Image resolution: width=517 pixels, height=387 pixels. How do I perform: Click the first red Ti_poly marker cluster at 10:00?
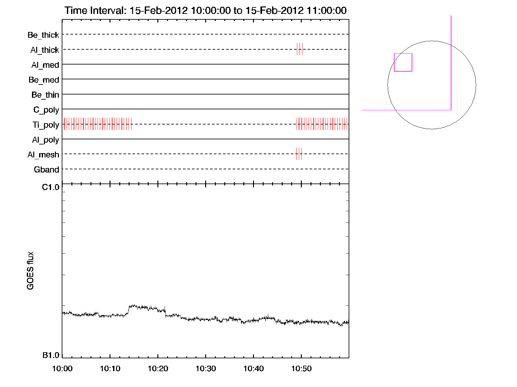pyautogui.click(x=98, y=124)
